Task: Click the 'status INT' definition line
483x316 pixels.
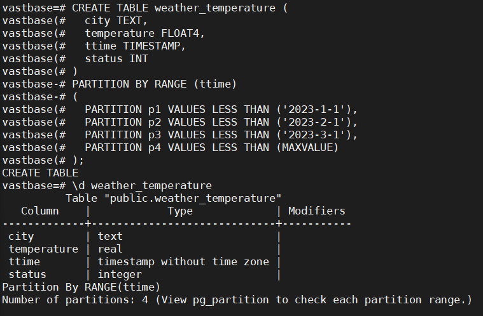Action: pyautogui.click(x=116, y=58)
